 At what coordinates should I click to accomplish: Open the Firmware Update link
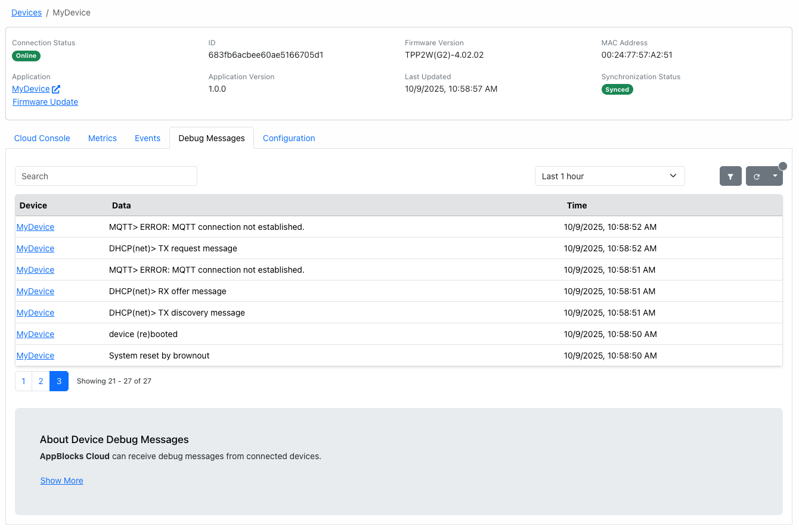click(x=45, y=102)
